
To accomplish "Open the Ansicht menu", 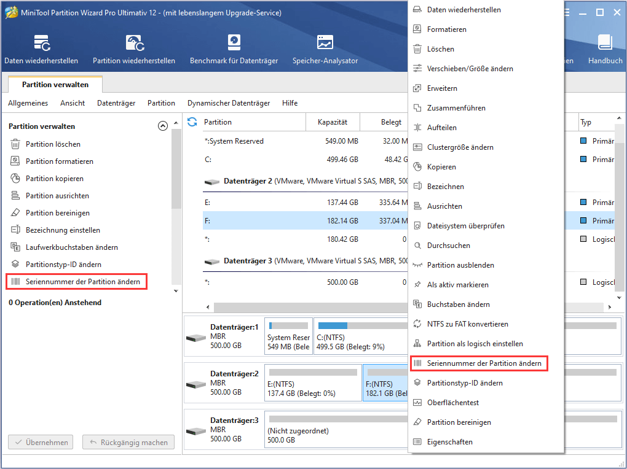I will pos(73,103).
